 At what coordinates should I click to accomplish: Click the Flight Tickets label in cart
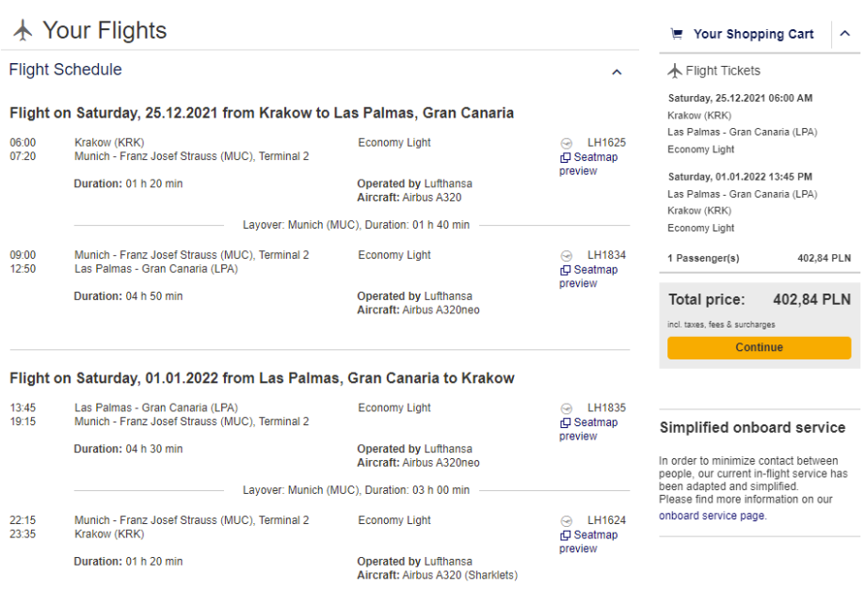pos(723,71)
